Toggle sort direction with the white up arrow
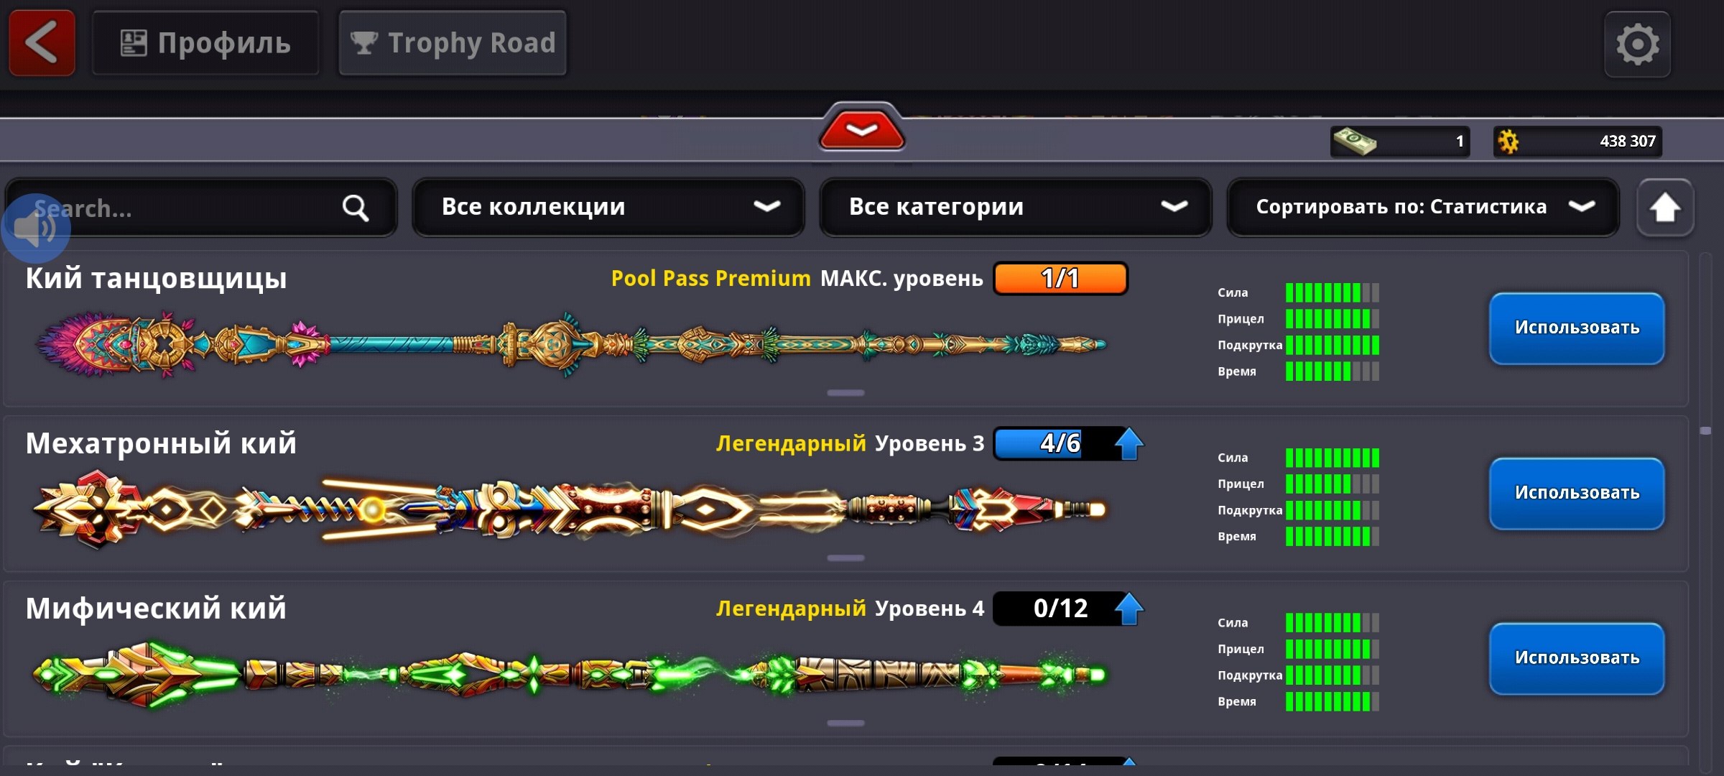Screen dimensions: 1724x776 1664,208
